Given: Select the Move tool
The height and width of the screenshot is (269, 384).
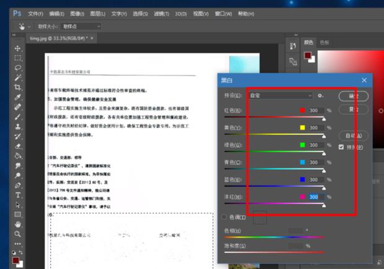Looking at the screenshot, I should (18, 48).
